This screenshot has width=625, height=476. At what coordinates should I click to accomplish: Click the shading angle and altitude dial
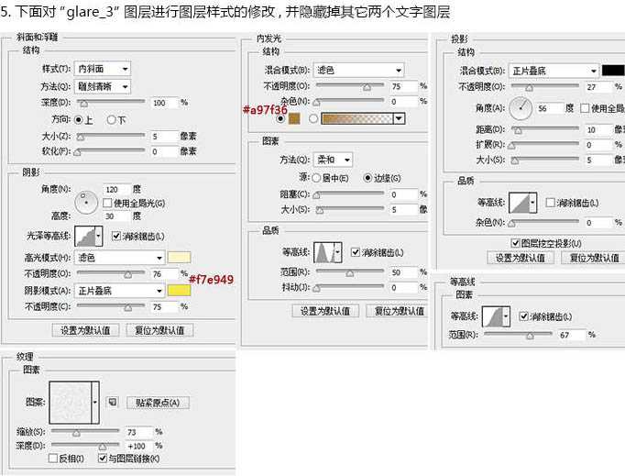[x=86, y=203]
